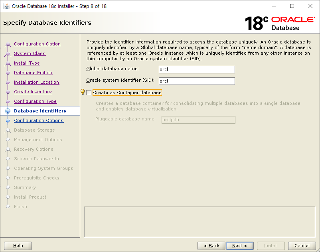Click the Database Identifiers step bullet icon

(x=8, y=111)
